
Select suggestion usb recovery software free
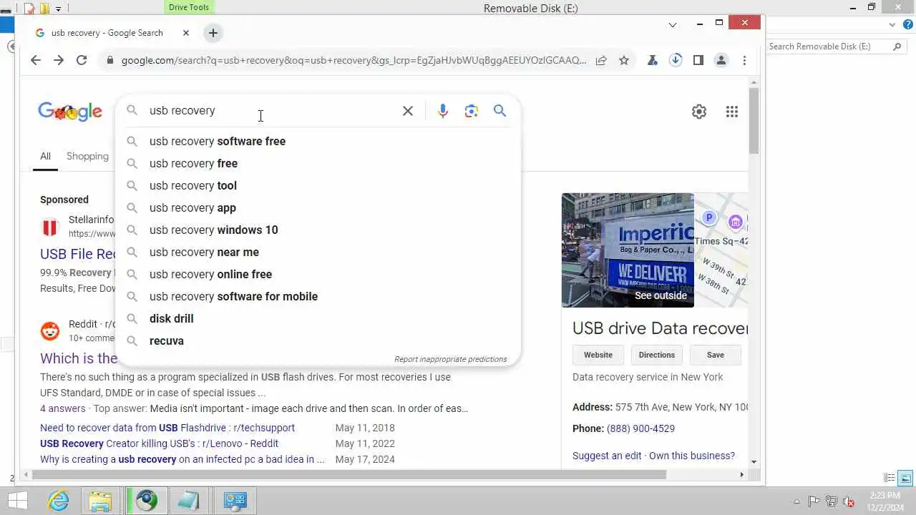pyautogui.click(x=318, y=141)
